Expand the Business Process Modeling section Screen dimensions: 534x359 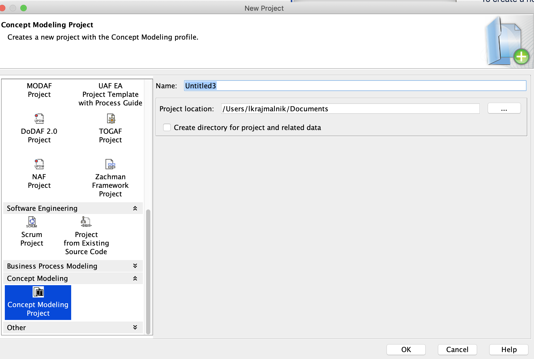pos(135,266)
